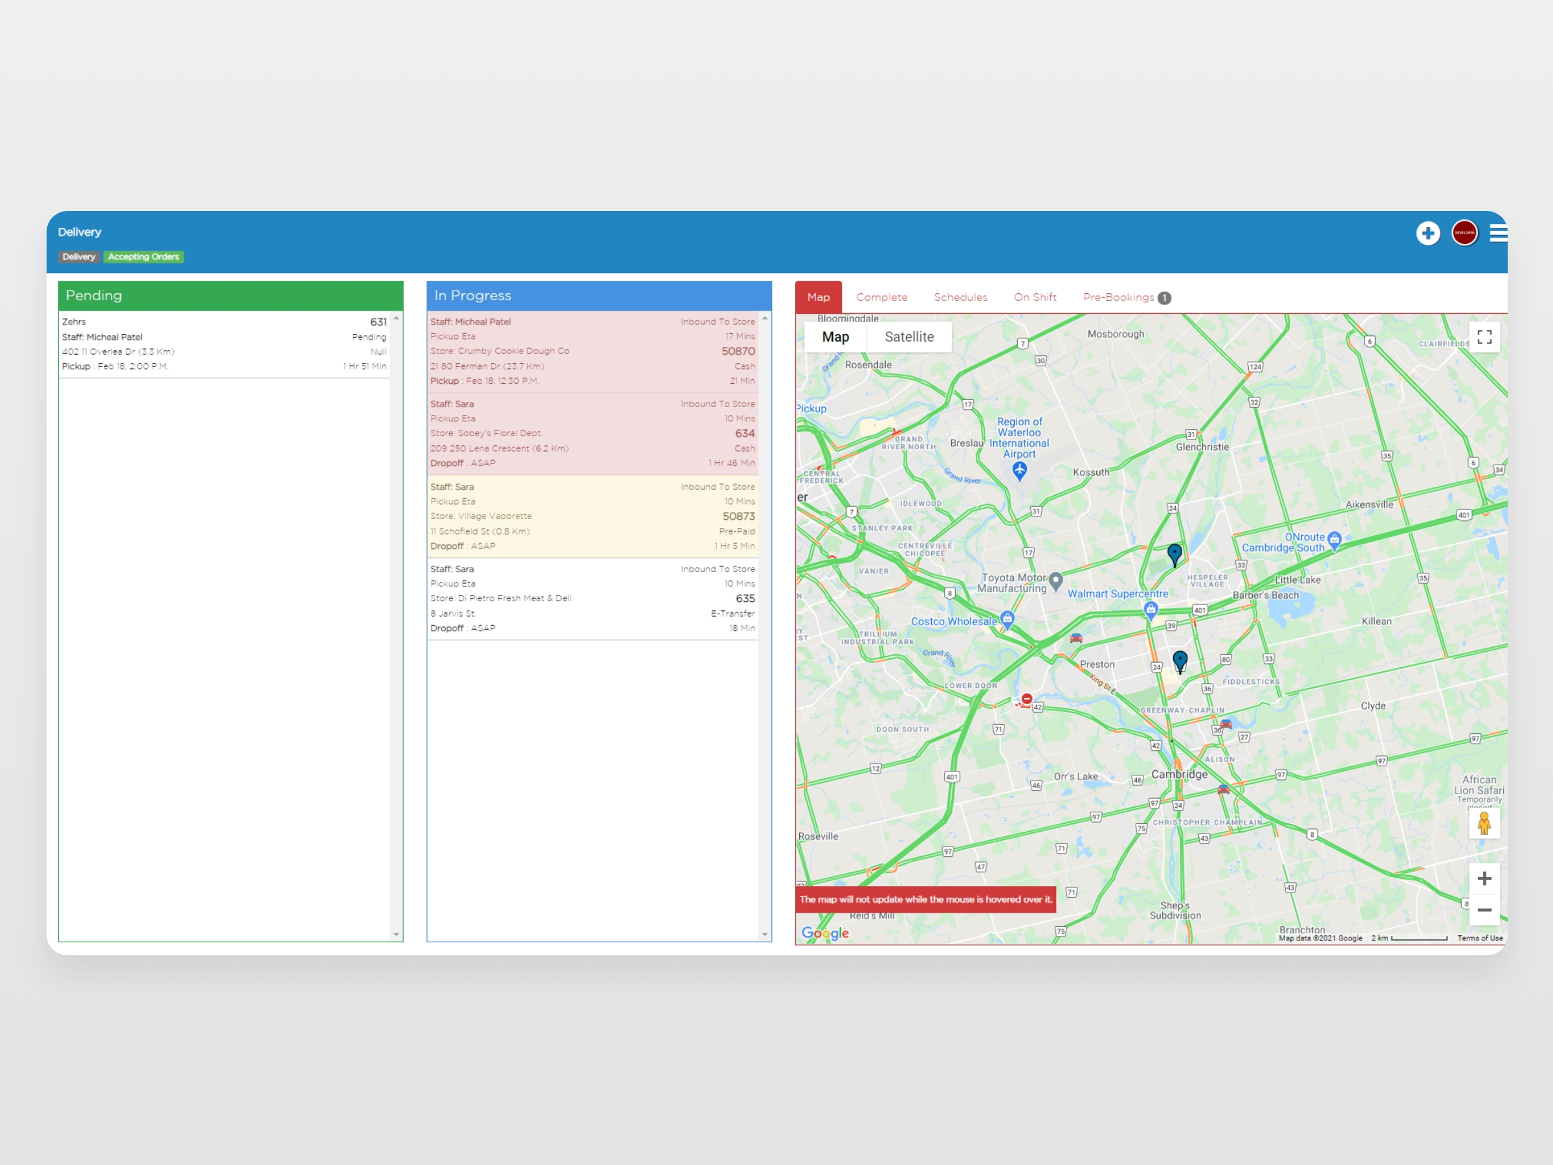Click the road closure icon near Doon
Image resolution: width=1553 pixels, height=1165 pixels.
click(1026, 699)
